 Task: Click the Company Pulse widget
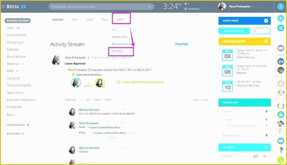point(244,31)
